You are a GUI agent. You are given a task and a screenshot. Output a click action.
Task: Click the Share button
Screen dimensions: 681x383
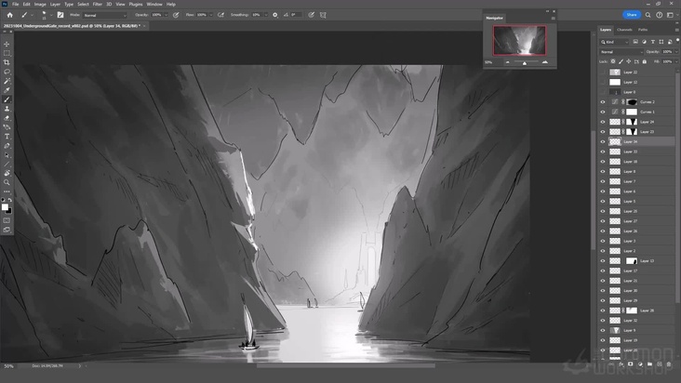coord(632,15)
